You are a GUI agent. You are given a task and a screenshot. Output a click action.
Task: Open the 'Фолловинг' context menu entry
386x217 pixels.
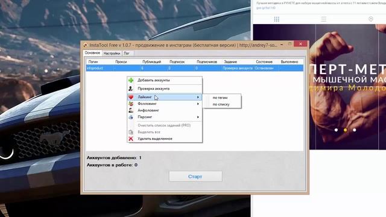(x=165, y=104)
